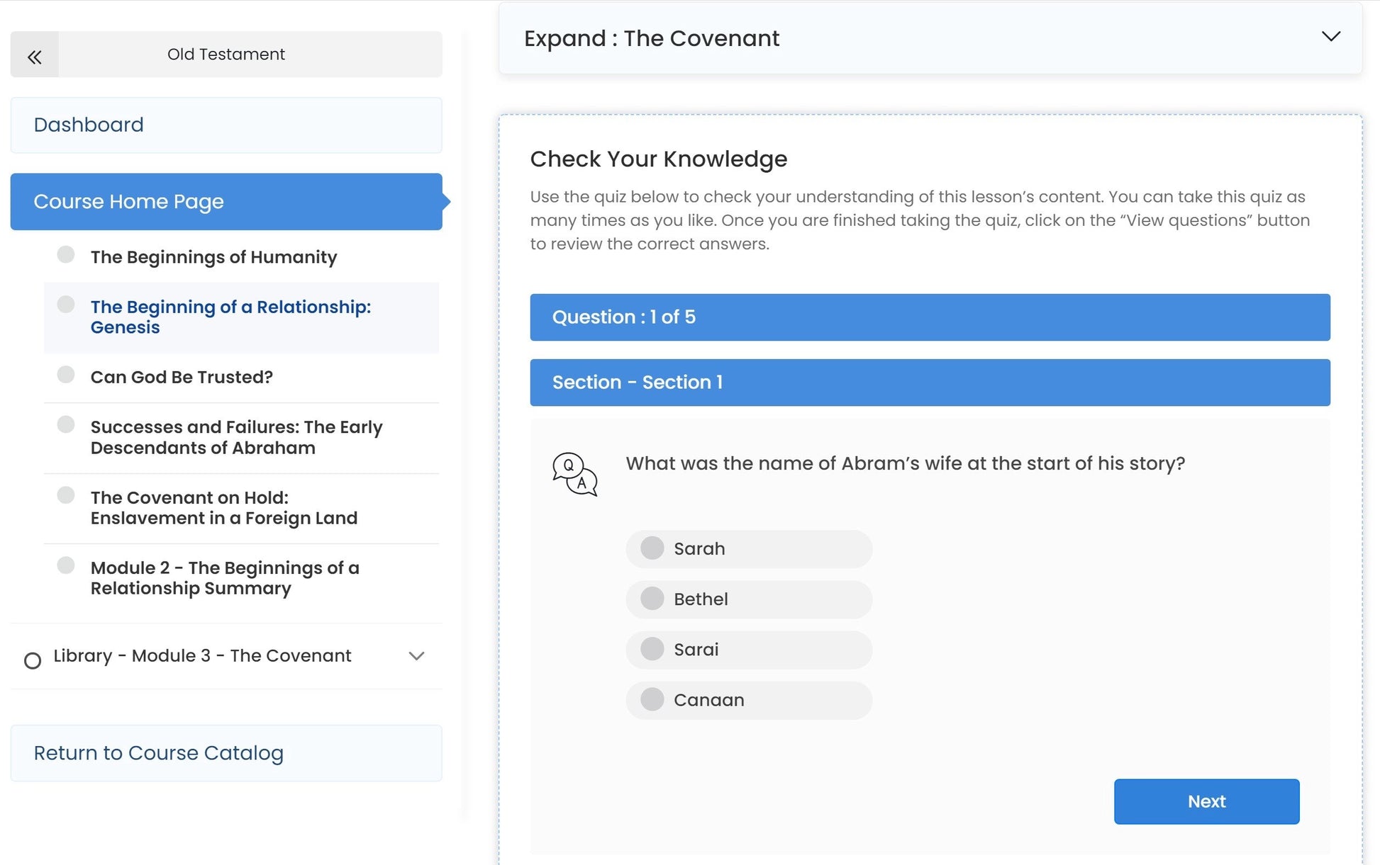The width and height of the screenshot is (1380, 865).
Task: Click status circle for The Covenant on Hold
Action: [66, 495]
